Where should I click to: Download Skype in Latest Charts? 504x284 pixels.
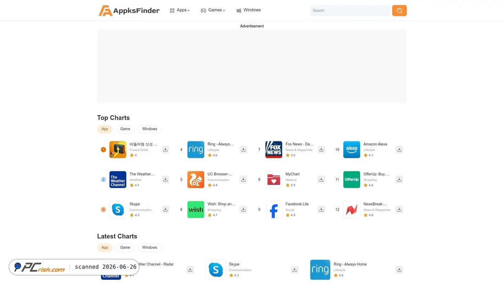(295, 269)
